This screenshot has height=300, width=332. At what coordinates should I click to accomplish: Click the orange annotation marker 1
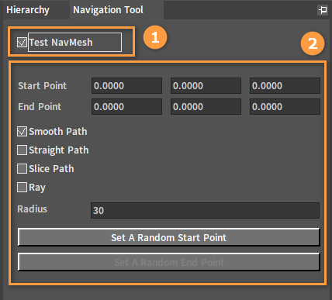(x=155, y=37)
